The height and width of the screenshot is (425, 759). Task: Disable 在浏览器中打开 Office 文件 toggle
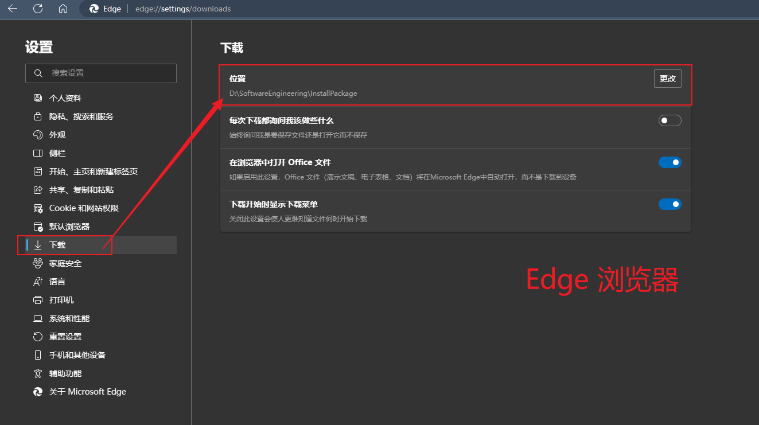[670, 162]
